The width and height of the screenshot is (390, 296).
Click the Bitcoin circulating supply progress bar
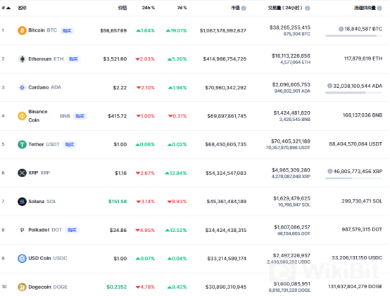(x=353, y=36)
